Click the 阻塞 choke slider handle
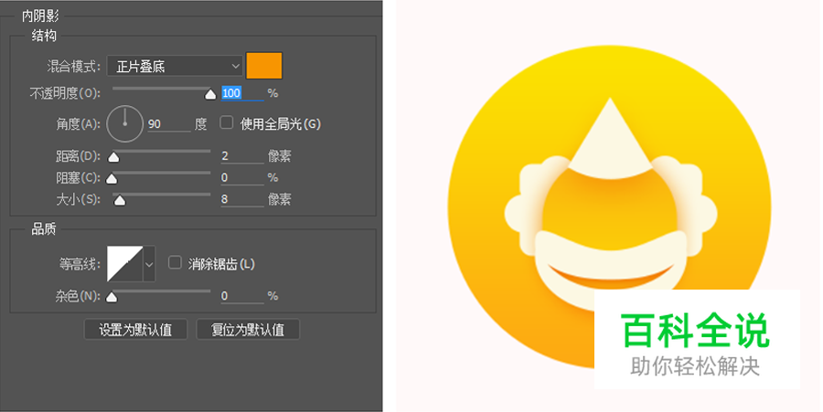Image resolution: width=823 pixels, height=412 pixels. pos(112,179)
